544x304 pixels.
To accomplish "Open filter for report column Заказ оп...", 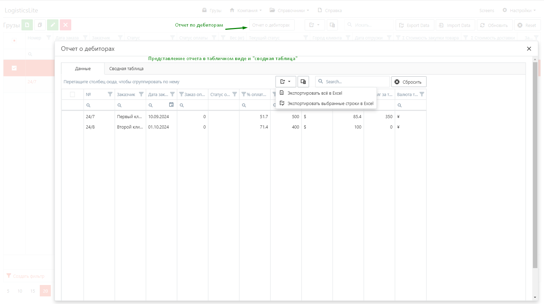I will [x=181, y=94].
